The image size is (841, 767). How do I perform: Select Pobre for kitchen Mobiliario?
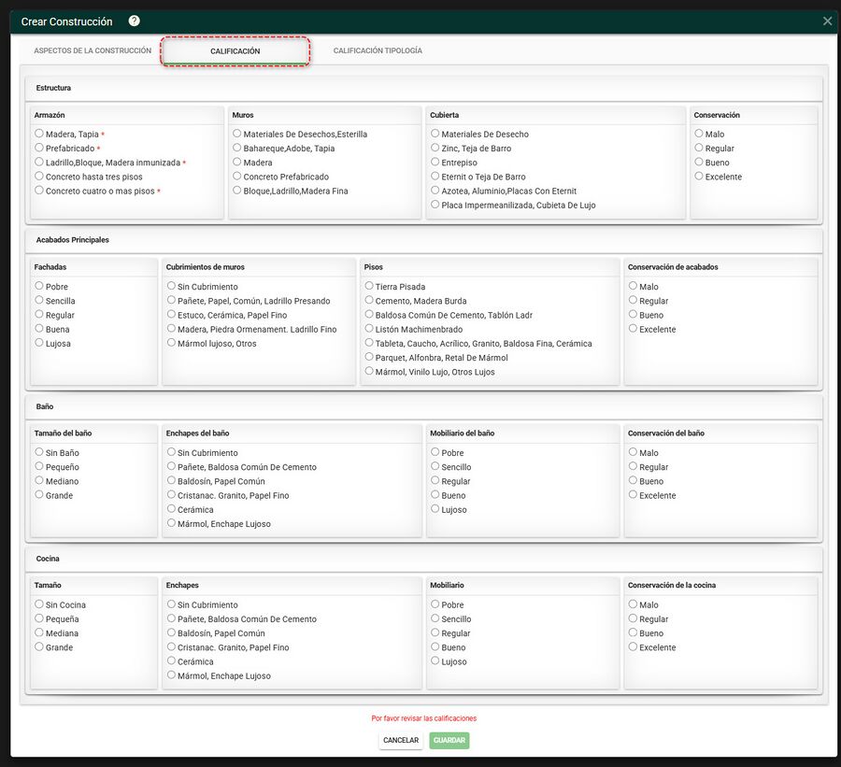(x=435, y=604)
